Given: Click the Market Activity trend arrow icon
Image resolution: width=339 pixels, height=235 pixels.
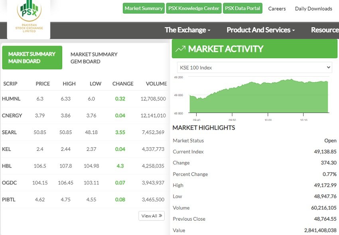Looking at the screenshot, I should (x=180, y=49).
